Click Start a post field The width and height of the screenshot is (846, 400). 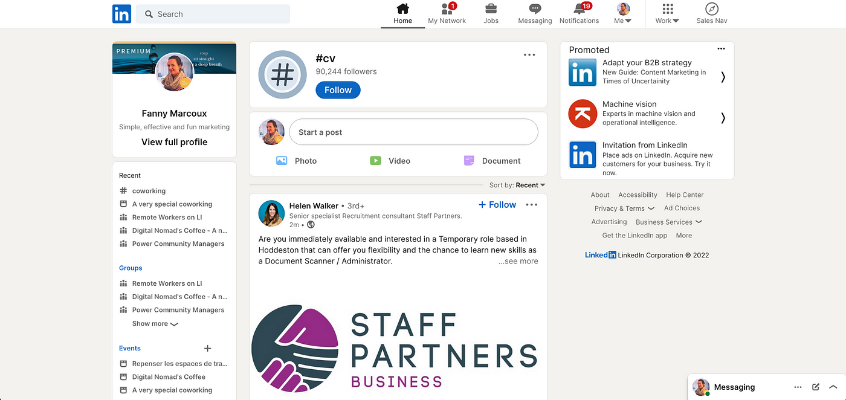tap(413, 132)
